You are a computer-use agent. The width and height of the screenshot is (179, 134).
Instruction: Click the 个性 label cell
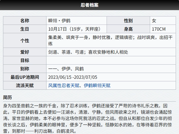[x=25, y=41]
